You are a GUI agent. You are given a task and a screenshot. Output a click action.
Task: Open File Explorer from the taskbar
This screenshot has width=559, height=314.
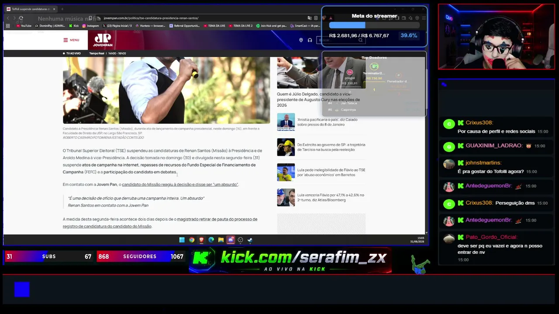click(221, 240)
